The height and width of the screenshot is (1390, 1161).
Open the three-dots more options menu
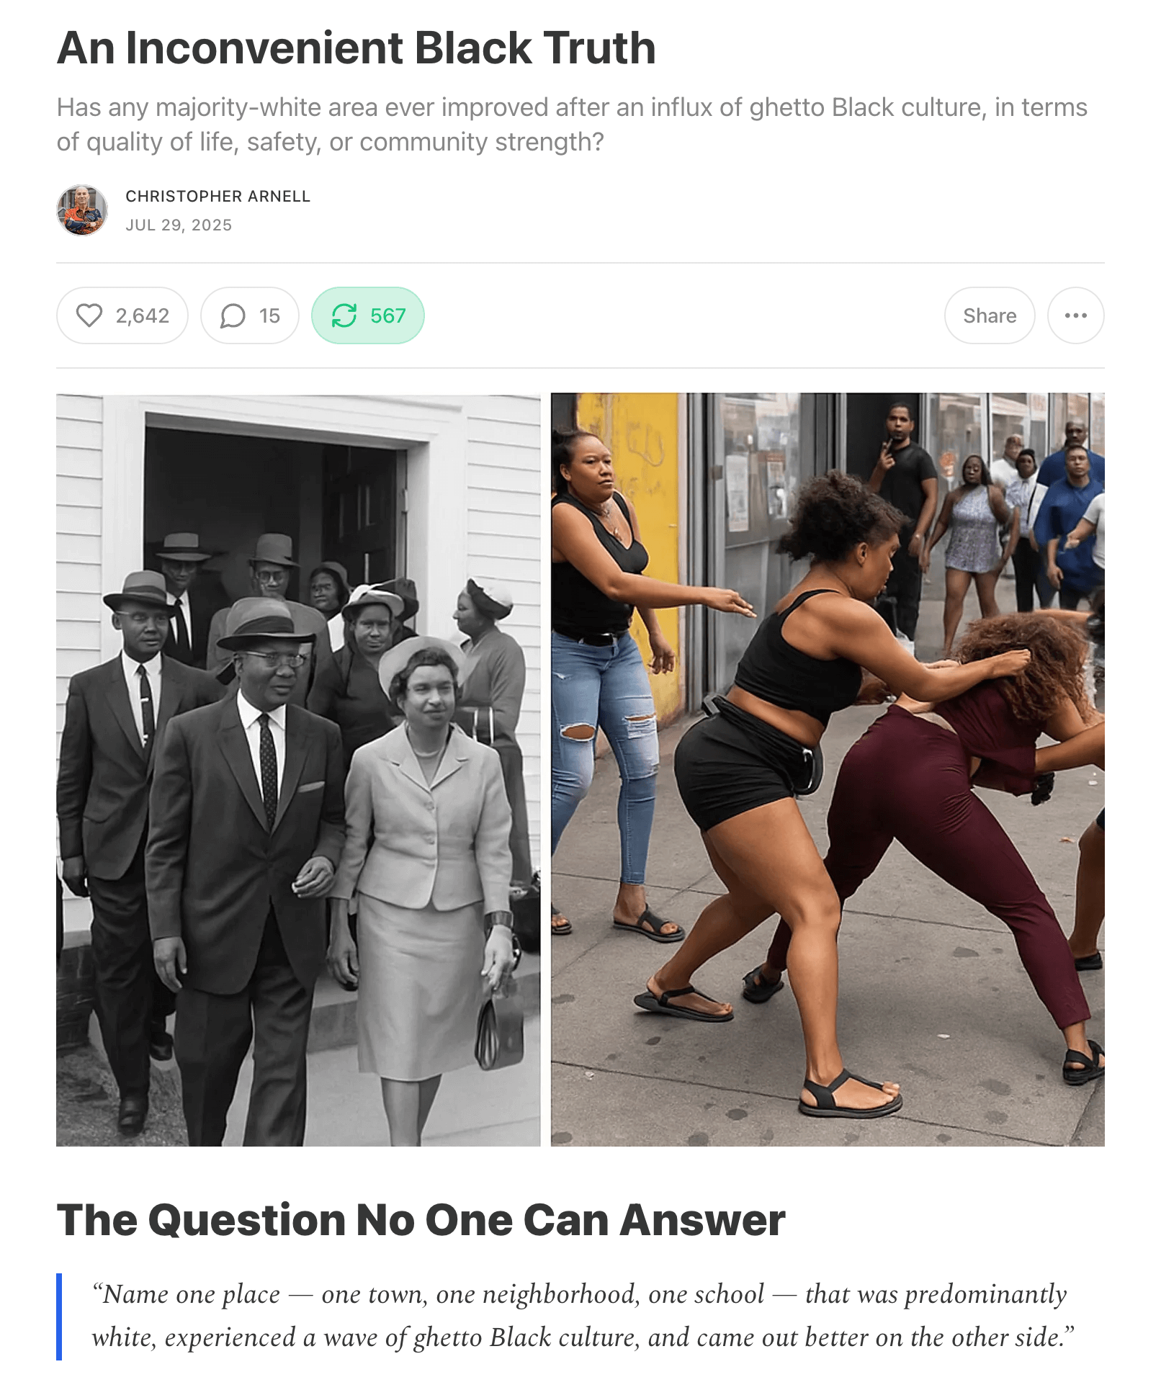(1075, 315)
